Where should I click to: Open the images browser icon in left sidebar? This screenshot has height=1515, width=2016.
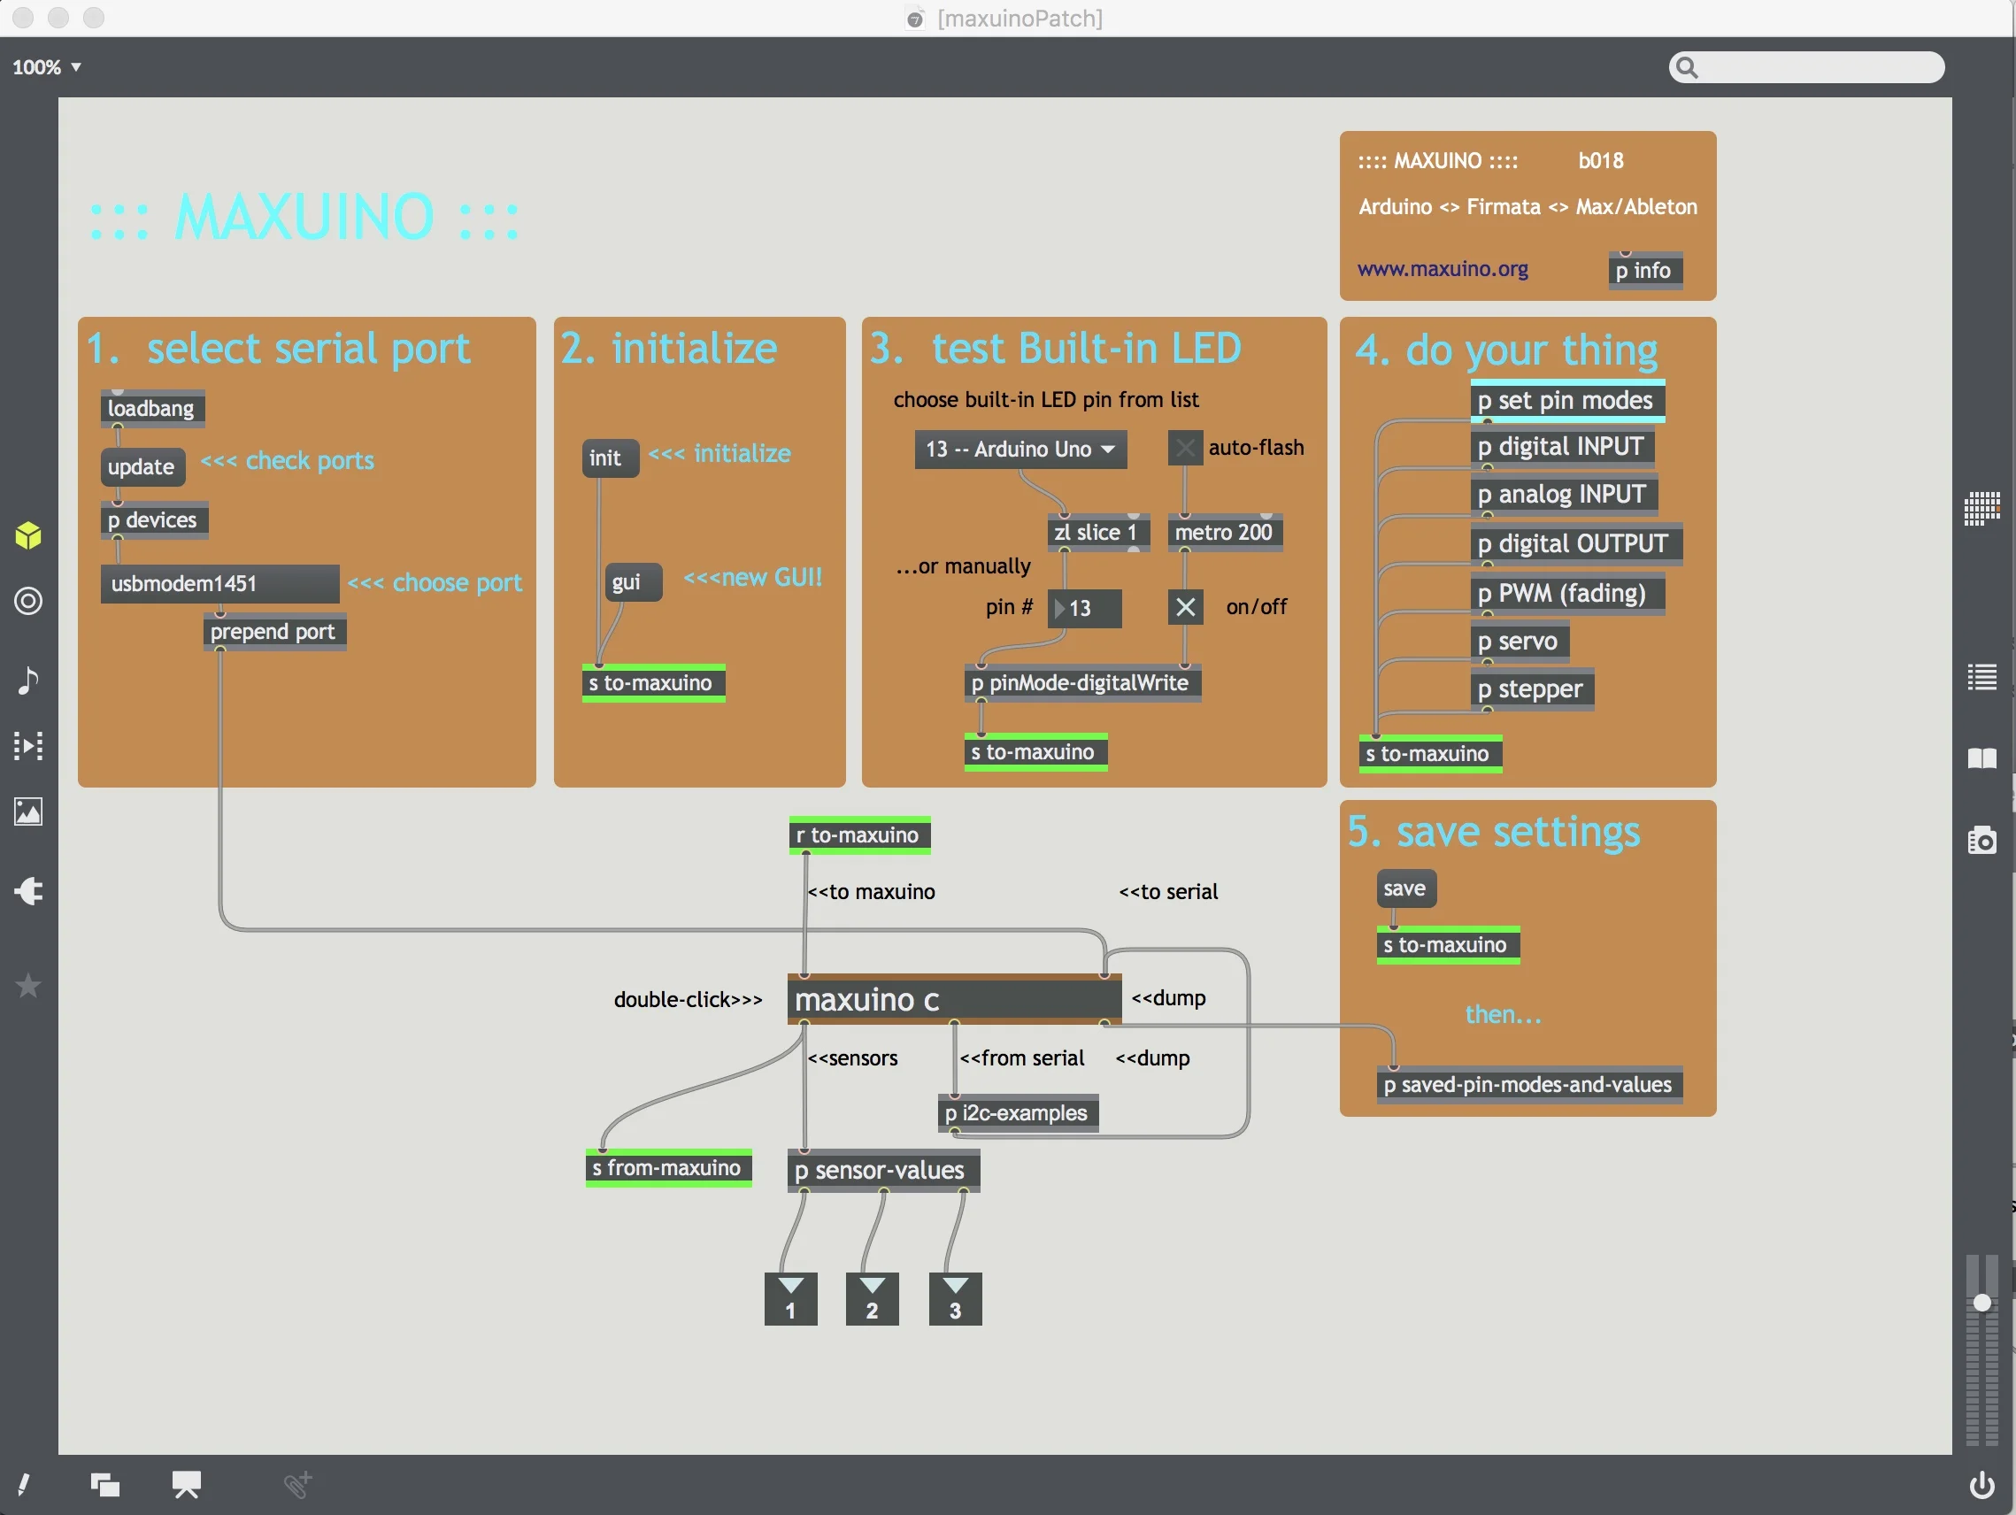[x=28, y=811]
